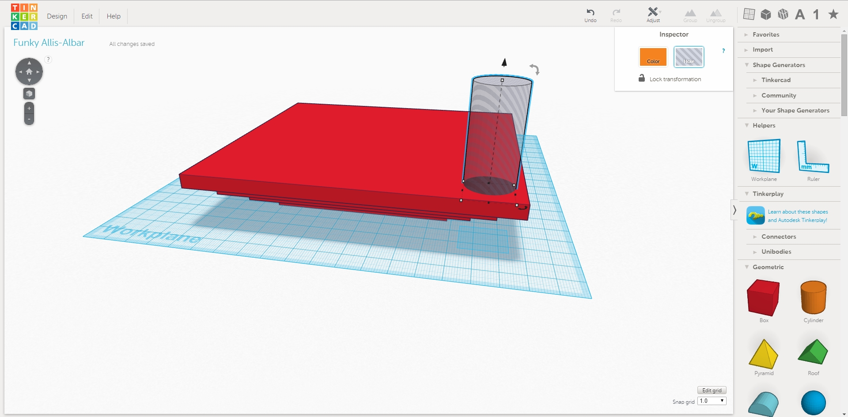Orbit view down with navigation arrow
The image size is (848, 417).
(x=29, y=80)
